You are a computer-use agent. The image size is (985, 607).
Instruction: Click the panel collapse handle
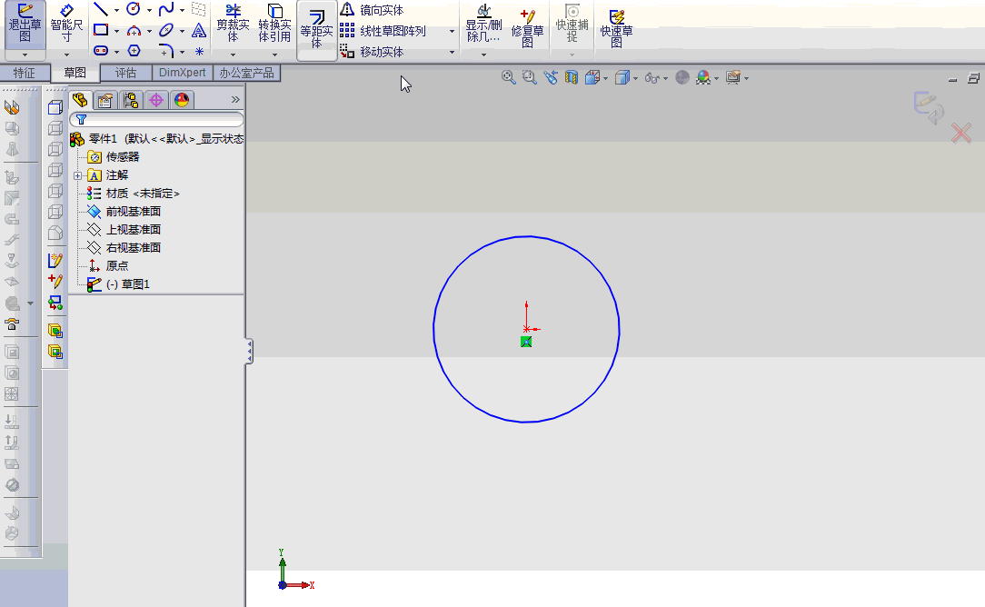tap(249, 352)
